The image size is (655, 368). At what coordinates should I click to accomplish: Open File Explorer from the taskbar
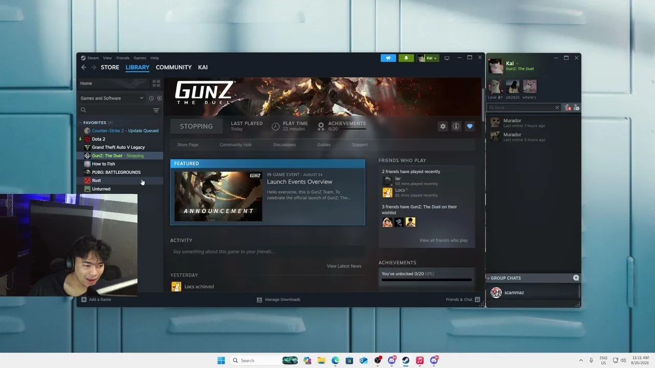(x=321, y=360)
